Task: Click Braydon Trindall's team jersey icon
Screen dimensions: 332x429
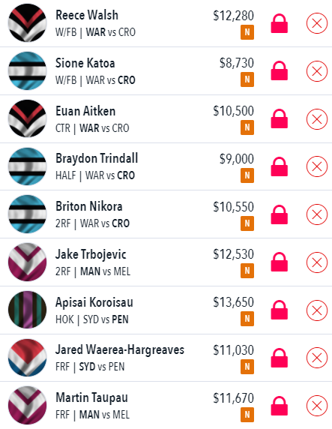Action: [x=27, y=166]
